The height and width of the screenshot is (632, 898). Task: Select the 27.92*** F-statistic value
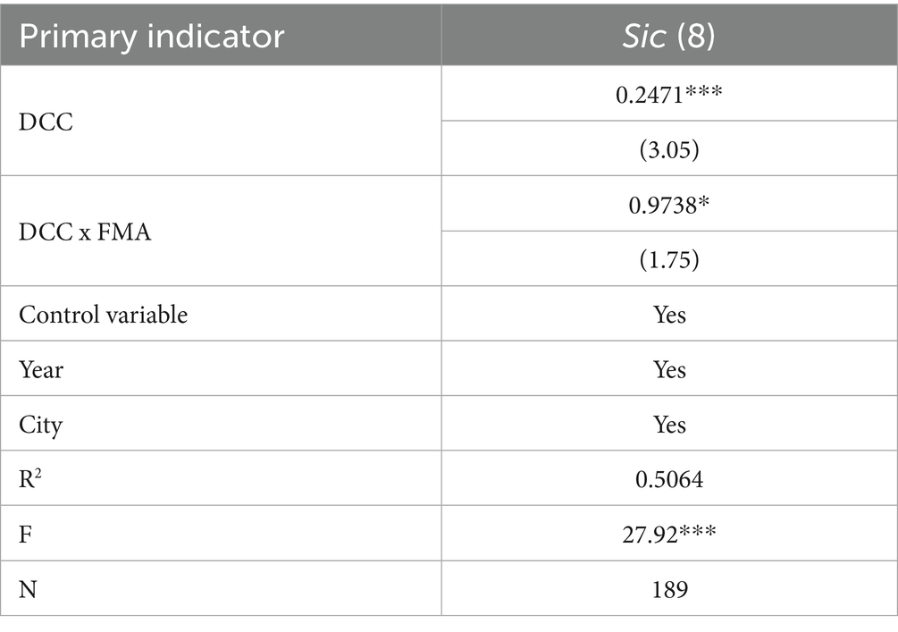click(668, 535)
